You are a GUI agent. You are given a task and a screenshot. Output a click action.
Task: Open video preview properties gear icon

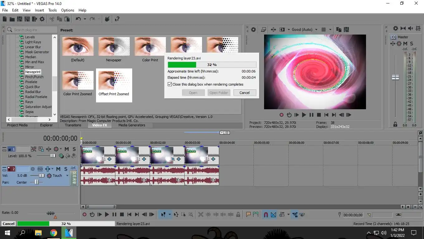[x=253, y=30]
